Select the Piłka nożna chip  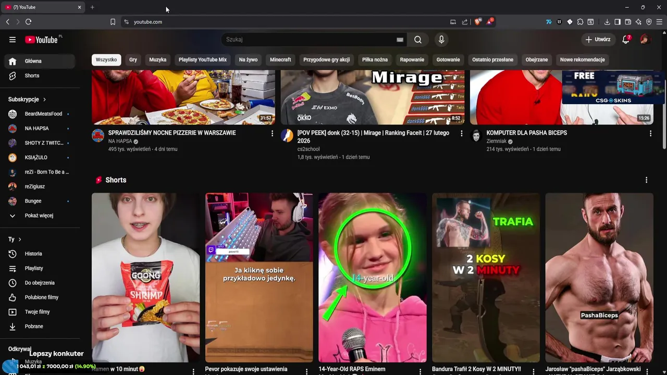click(x=375, y=60)
